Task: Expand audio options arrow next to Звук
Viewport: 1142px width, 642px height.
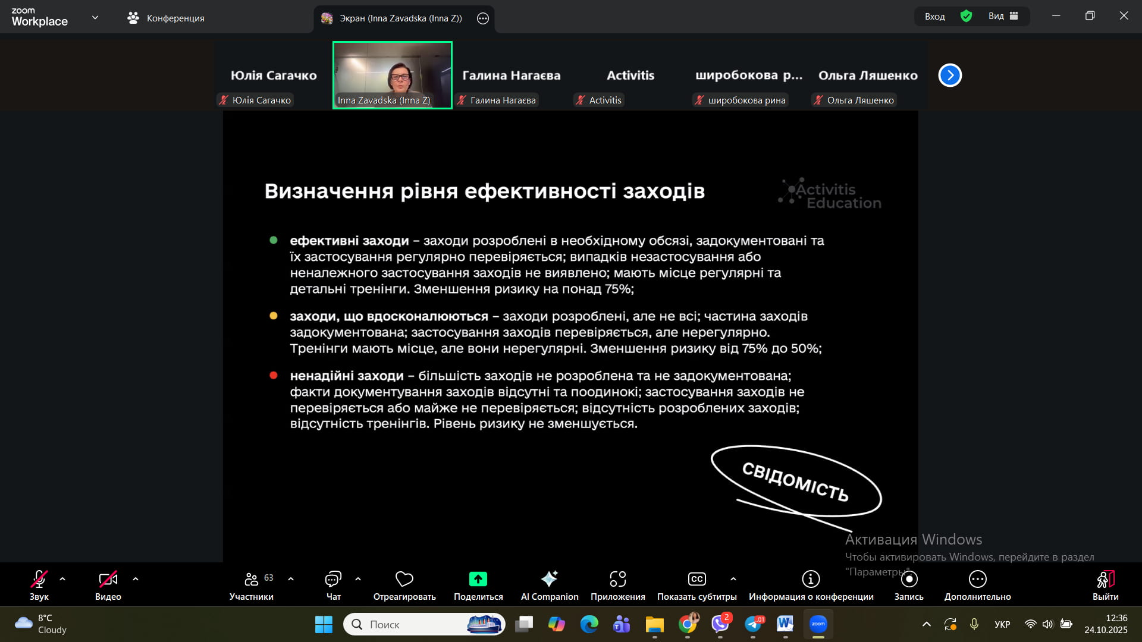Action: [62, 579]
